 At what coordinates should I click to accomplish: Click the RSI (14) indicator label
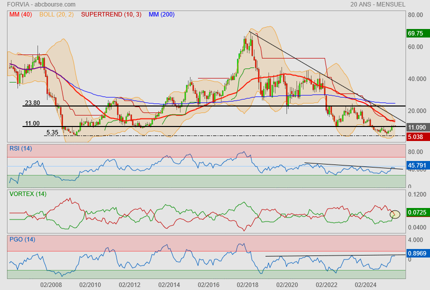coord(21,148)
